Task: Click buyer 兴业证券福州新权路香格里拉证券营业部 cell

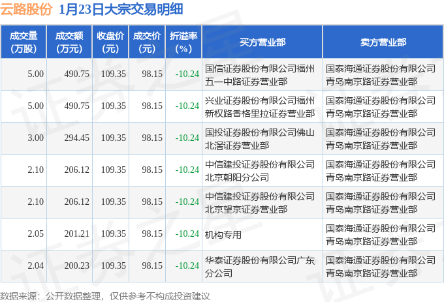Action: click(262, 106)
